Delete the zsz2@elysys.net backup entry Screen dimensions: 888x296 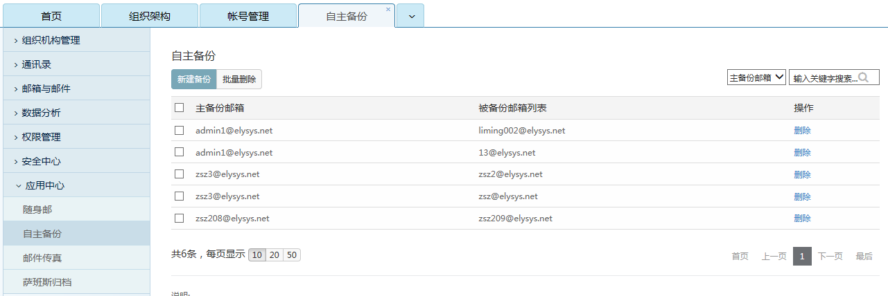pyautogui.click(x=802, y=174)
